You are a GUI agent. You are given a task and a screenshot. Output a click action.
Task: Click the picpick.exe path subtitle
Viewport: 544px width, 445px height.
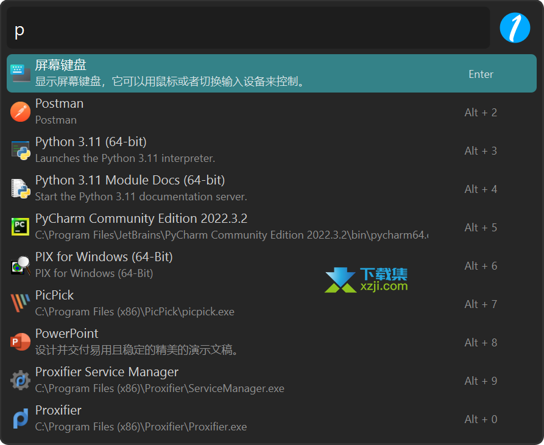tap(135, 312)
